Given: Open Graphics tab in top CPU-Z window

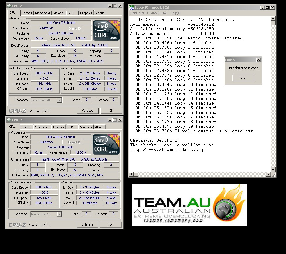Looking at the screenshot, I should click(86, 13).
